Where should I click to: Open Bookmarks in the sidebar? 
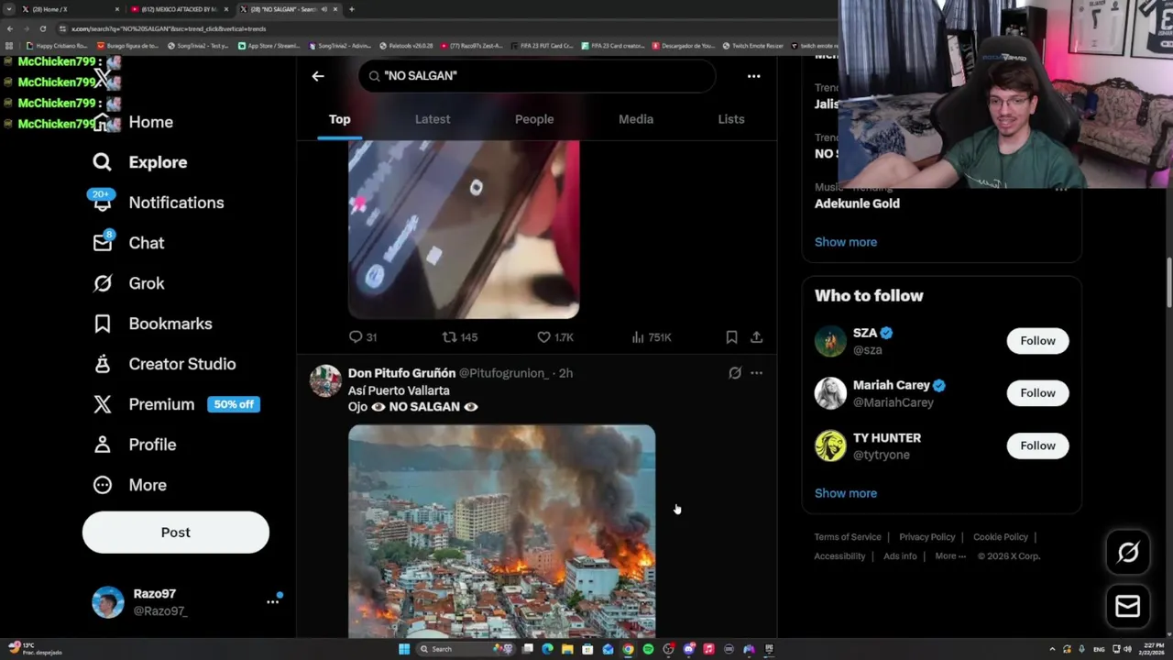152,324
